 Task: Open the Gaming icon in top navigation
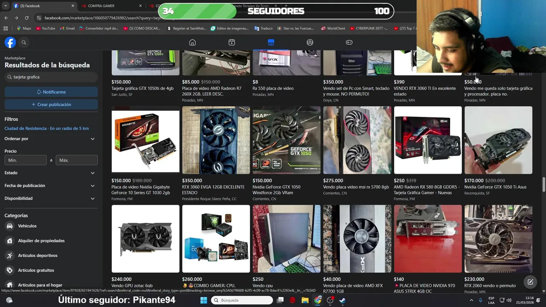point(349,42)
